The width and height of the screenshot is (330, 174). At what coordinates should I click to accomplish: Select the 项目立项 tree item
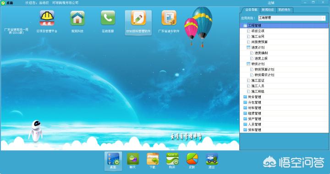[x=258, y=31]
